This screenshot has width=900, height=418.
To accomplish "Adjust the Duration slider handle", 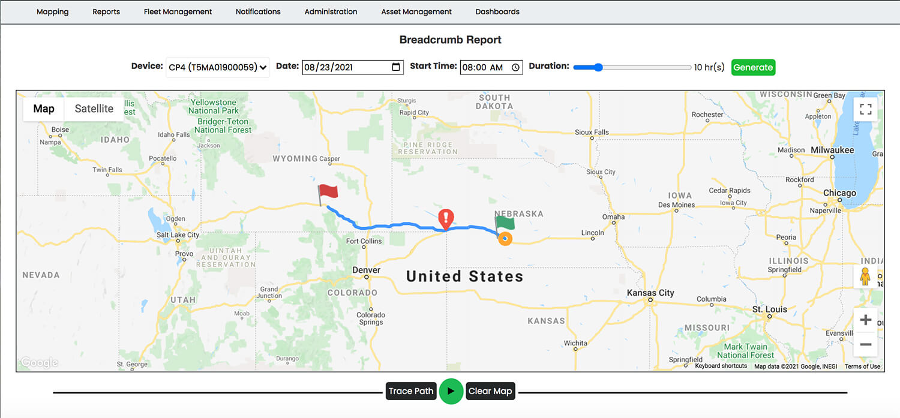I will pos(598,67).
